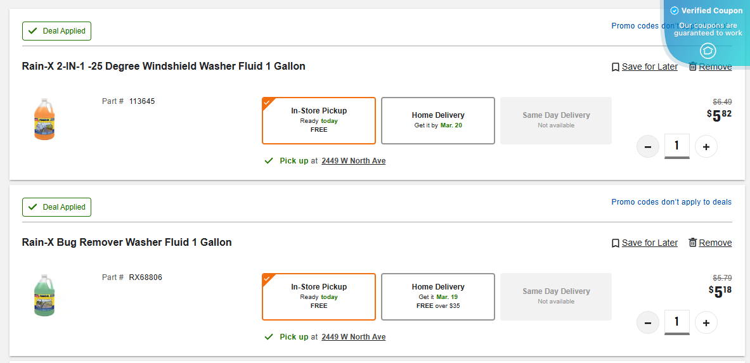
Task: Decrease quantity of Bug Remover washer fluid
Action: click(x=648, y=323)
